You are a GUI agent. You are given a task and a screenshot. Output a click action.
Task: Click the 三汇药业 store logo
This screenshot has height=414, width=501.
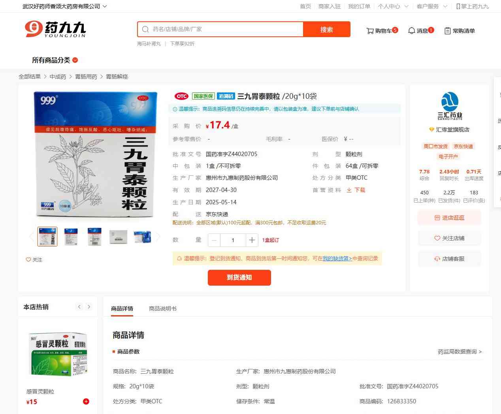pos(450,105)
